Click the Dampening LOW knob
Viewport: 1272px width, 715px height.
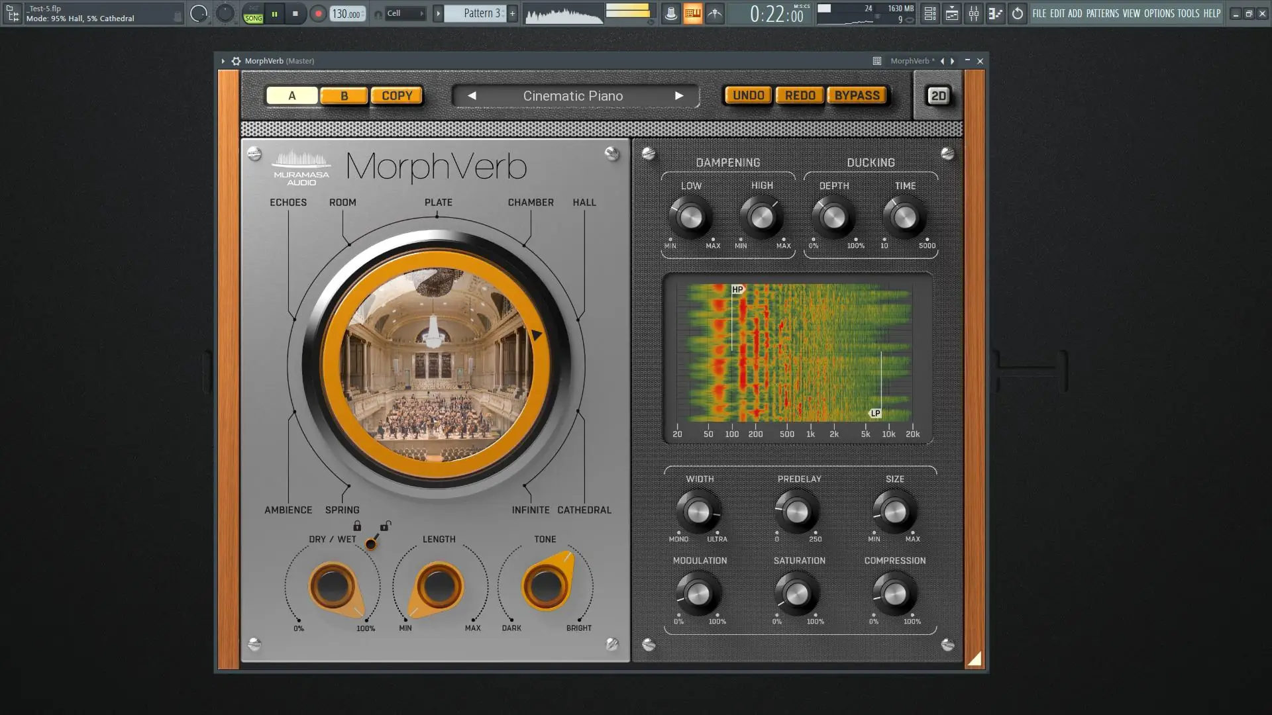click(x=690, y=217)
